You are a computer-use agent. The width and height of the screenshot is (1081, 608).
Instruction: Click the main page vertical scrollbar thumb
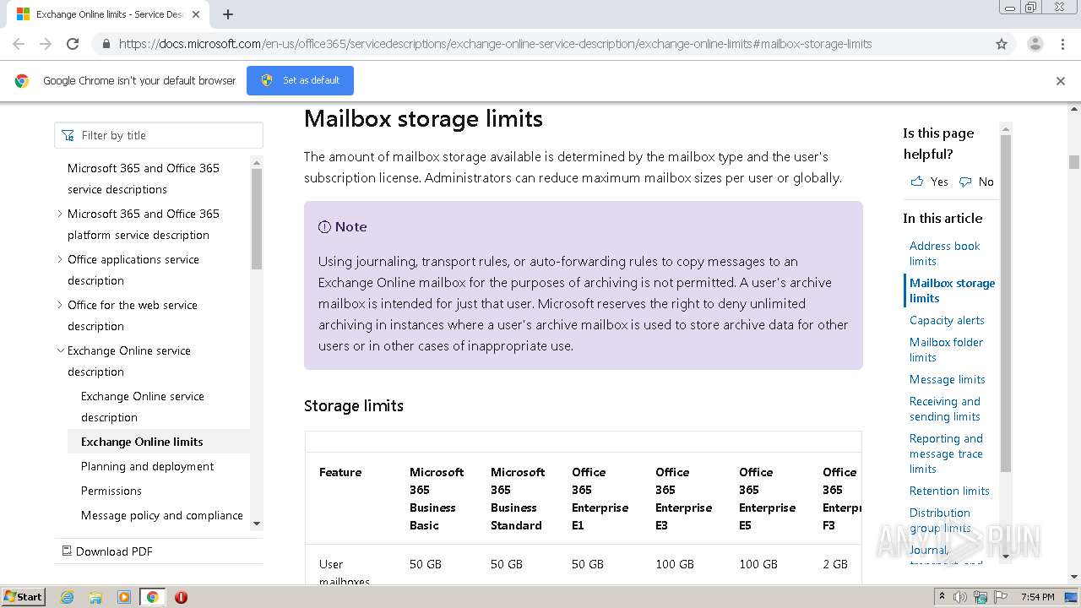pyautogui.click(x=1073, y=162)
